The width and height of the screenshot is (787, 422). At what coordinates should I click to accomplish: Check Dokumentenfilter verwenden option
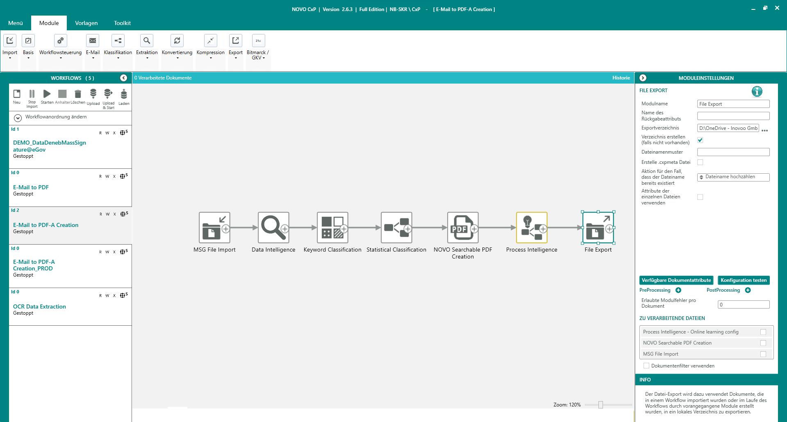pyautogui.click(x=646, y=366)
